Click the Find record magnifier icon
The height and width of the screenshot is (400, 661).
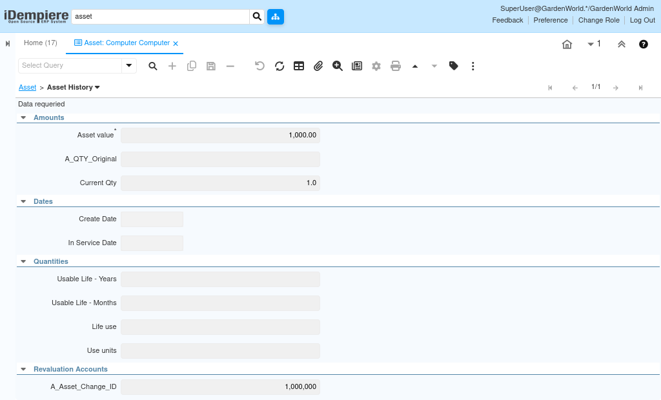(153, 66)
